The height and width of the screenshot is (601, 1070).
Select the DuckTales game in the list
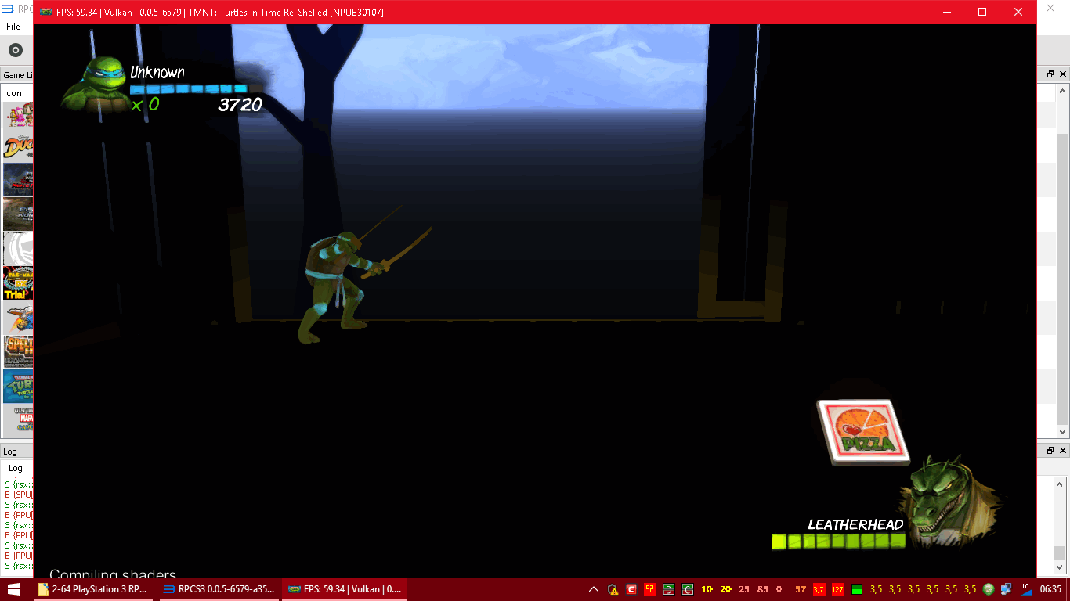(x=19, y=146)
